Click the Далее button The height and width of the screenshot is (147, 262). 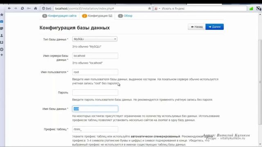[215, 27]
